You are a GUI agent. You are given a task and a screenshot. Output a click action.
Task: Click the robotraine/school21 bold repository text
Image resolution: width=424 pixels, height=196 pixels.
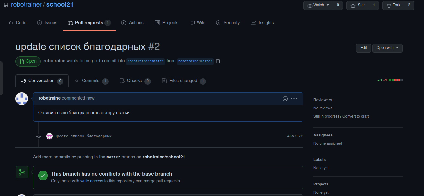pyautogui.click(x=164, y=157)
